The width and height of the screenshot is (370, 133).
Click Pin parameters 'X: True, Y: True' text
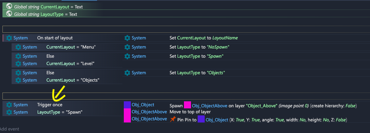pyautogui.click(x=244, y=120)
